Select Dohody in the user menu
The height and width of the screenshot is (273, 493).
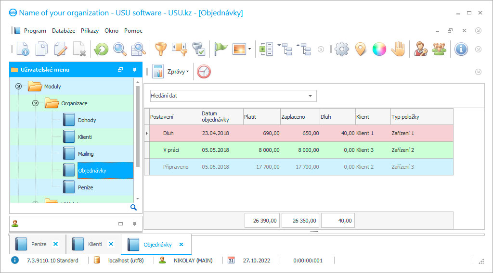tap(87, 120)
